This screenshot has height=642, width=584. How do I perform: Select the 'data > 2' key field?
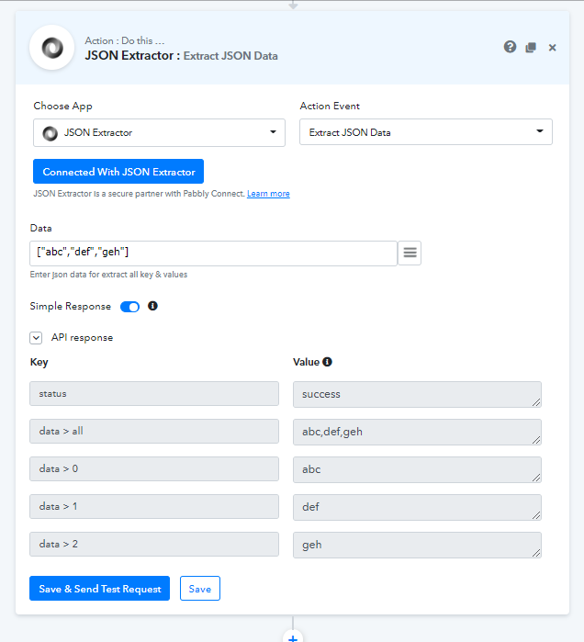[x=154, y=544]
